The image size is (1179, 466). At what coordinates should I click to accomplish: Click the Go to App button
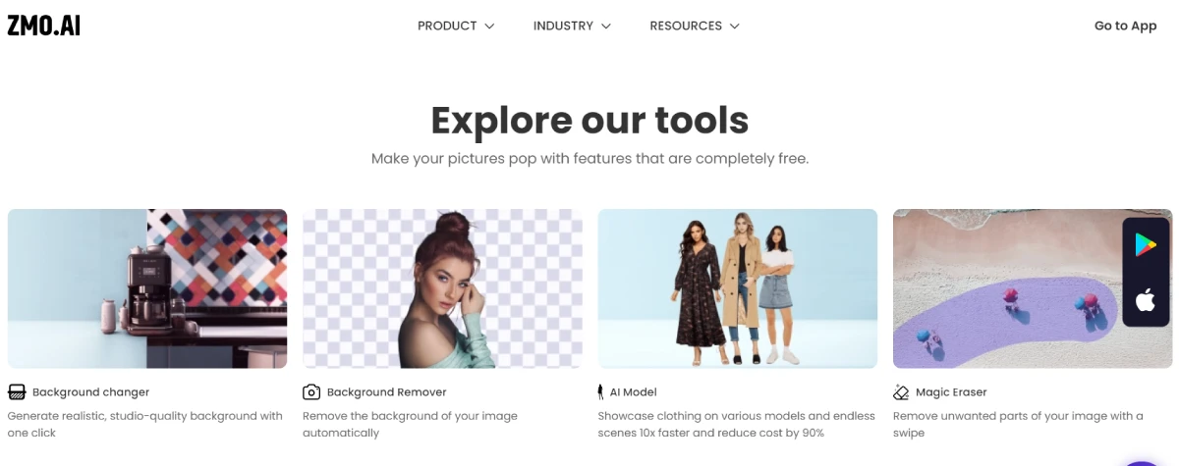[x=1125, y=26]
